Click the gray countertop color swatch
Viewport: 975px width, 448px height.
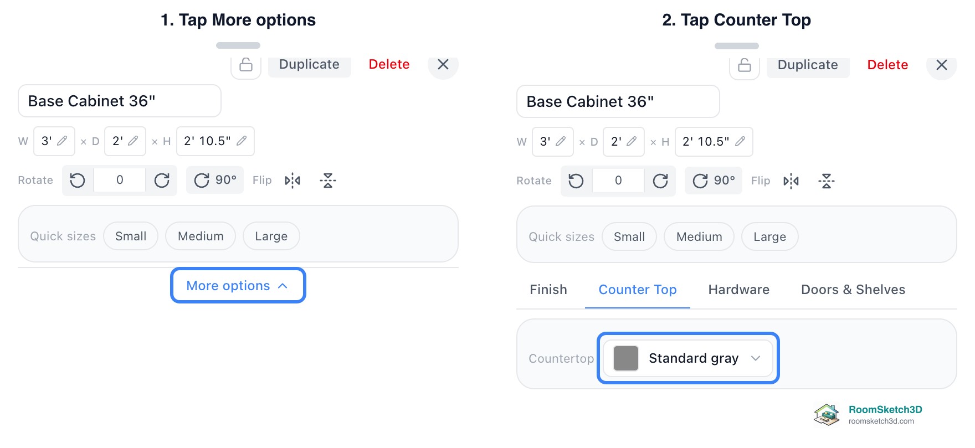[626, 358]
